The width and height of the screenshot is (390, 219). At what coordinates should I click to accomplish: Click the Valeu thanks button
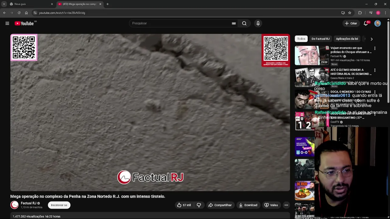(271, 205)
